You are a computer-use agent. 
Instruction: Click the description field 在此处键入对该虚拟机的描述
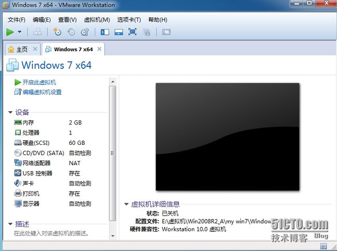coord(51,233)
